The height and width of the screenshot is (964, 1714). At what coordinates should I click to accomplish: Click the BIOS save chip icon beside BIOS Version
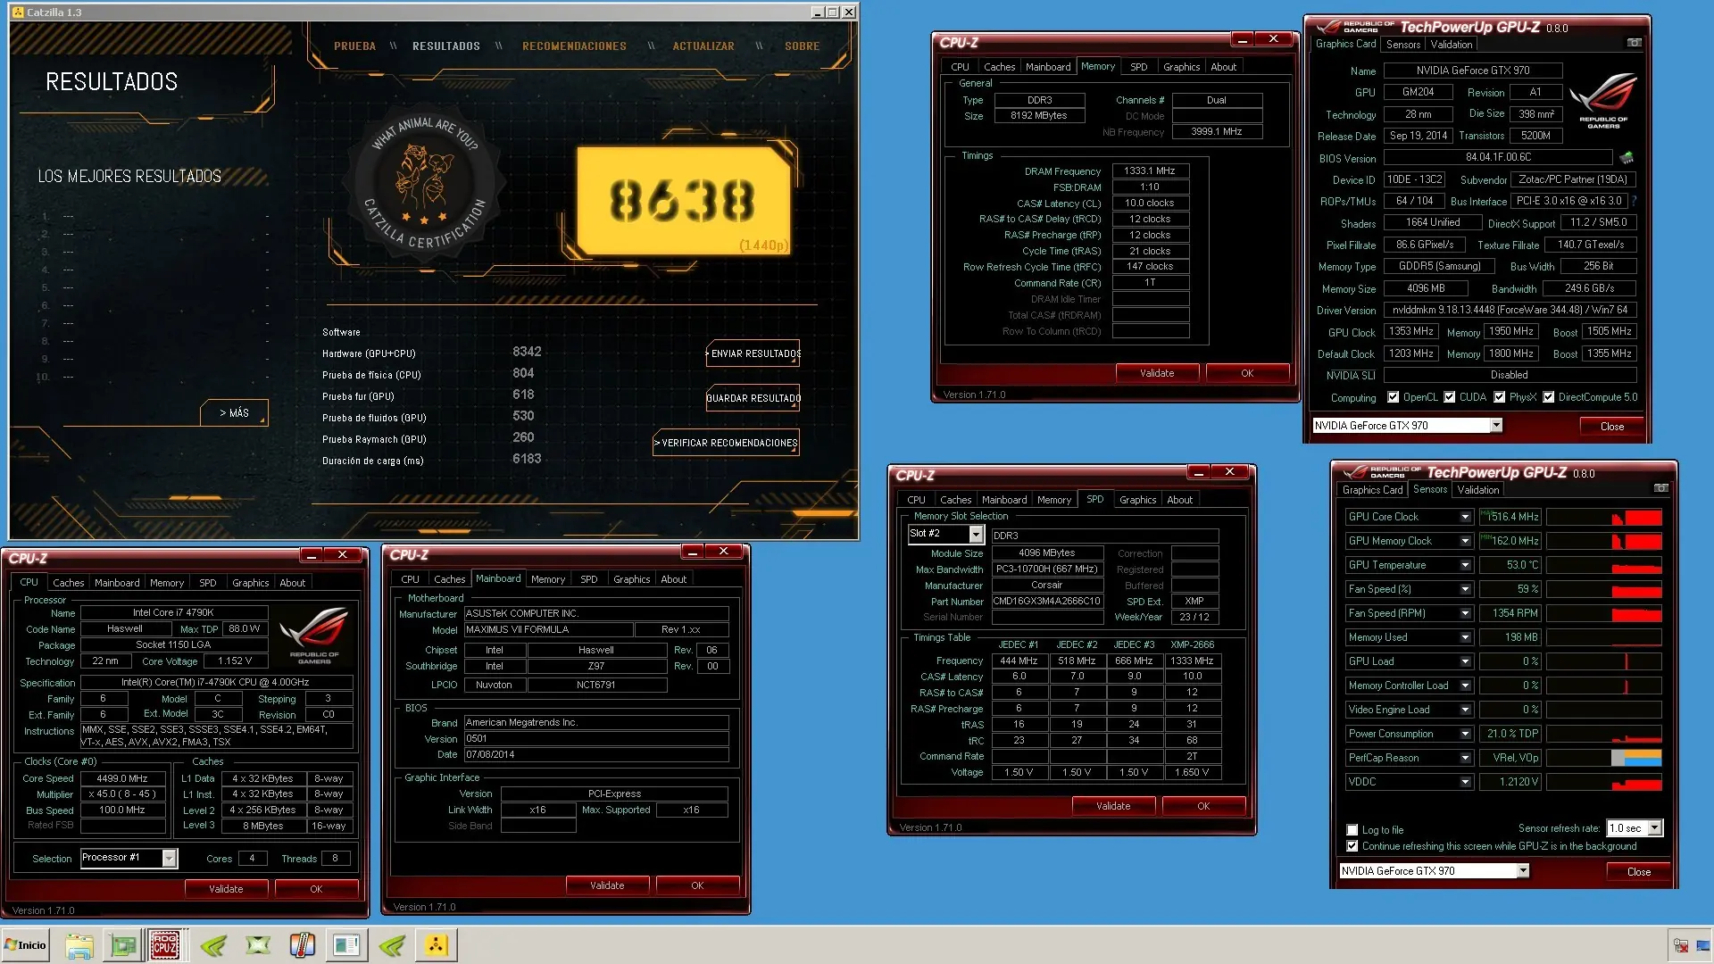1627,158
